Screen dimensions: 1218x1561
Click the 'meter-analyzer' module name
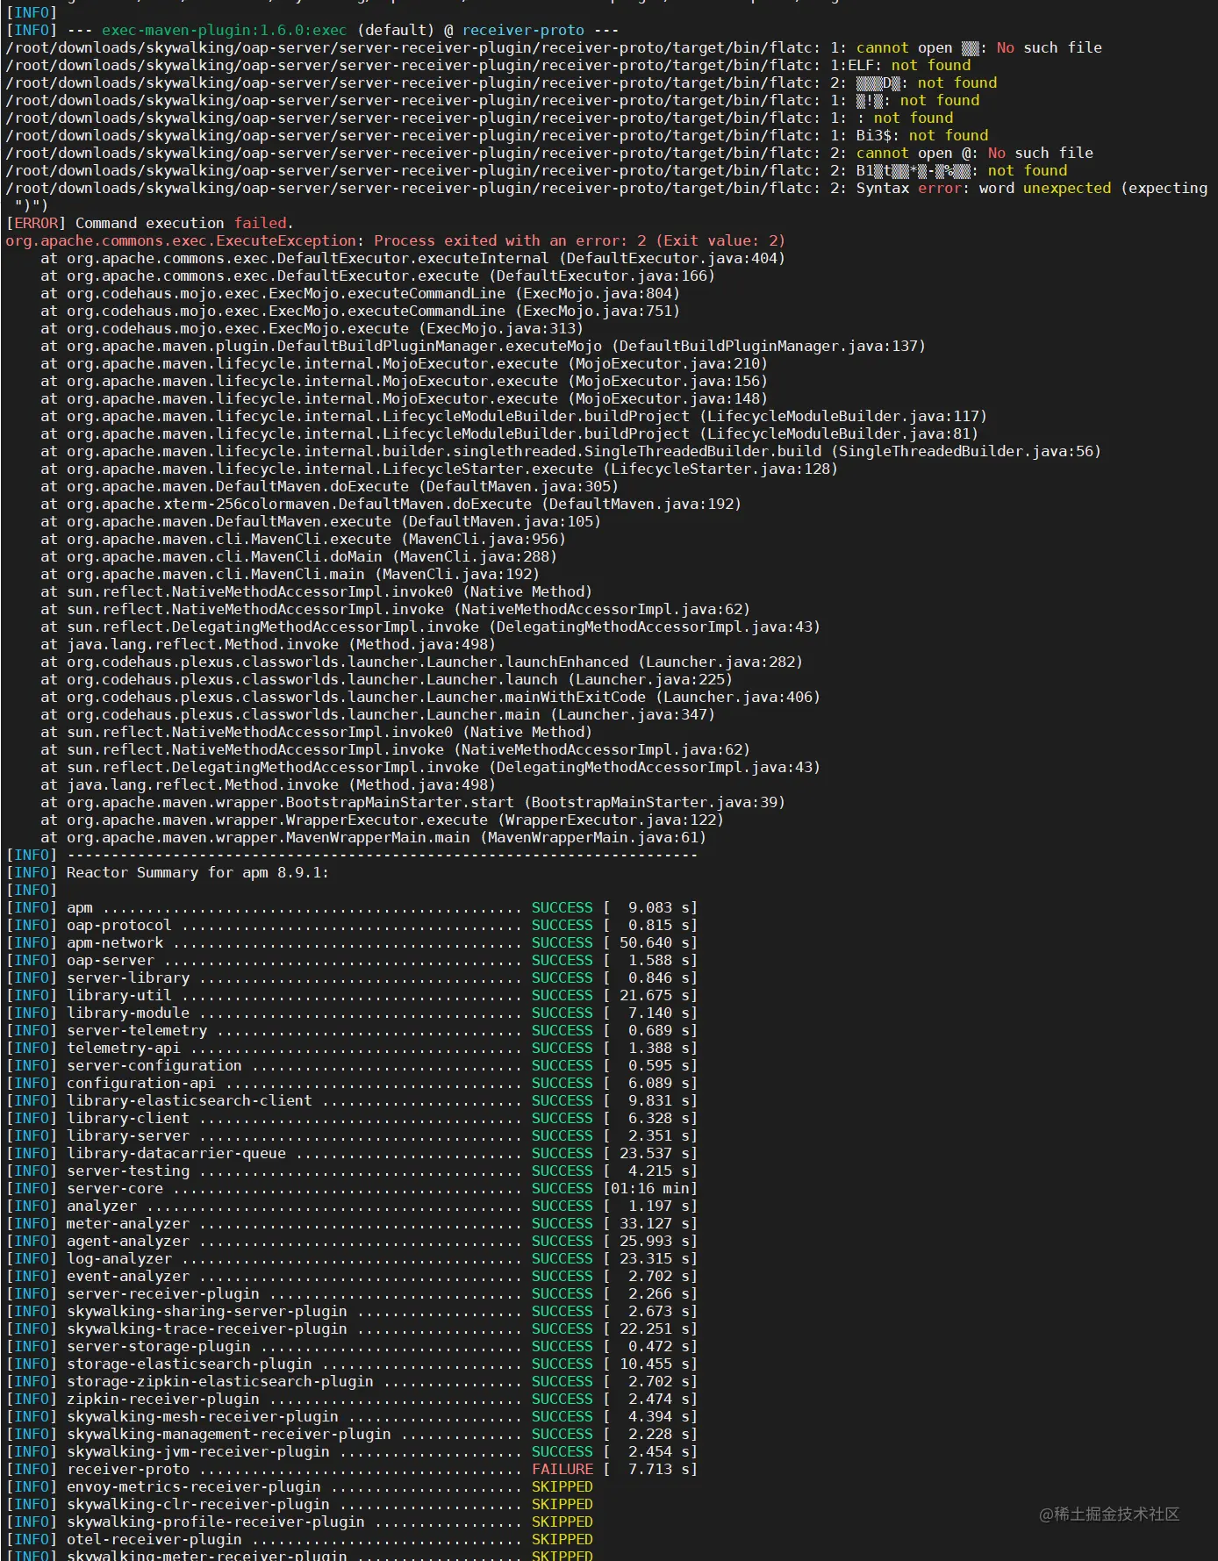click(128, 1223)
